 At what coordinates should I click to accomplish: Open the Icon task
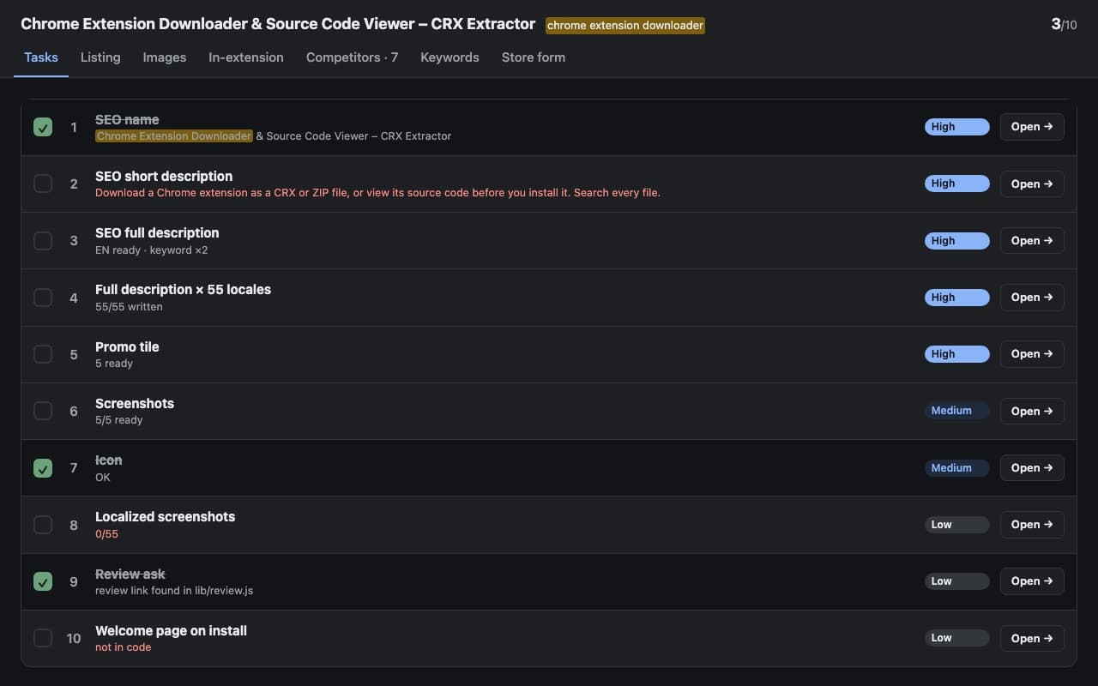point(1032,468)
